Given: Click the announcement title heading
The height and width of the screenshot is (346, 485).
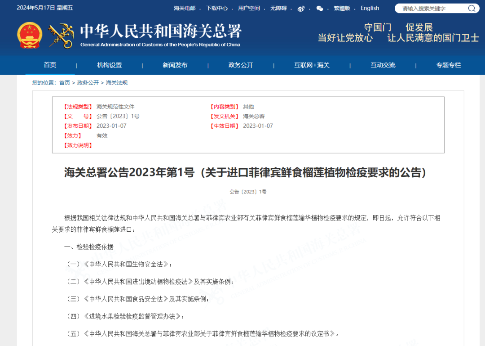Looking at the screenshot, I should click(245, 172).
